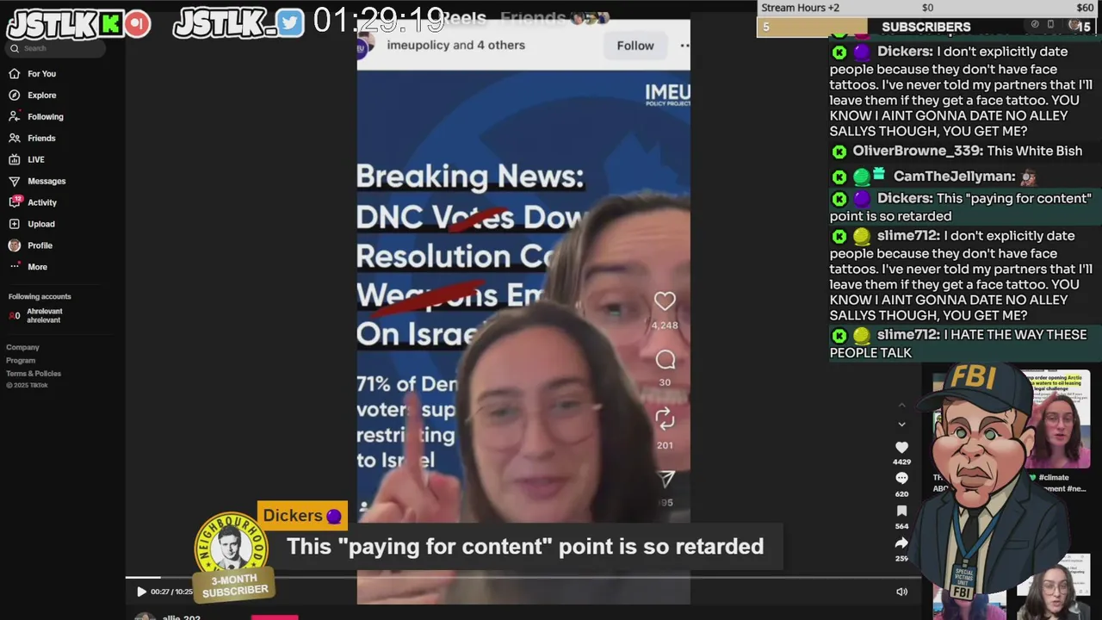1102x620 pixels.
Task: Click search magnifier icon in TikTok sidebar
Action: [15, 48]
